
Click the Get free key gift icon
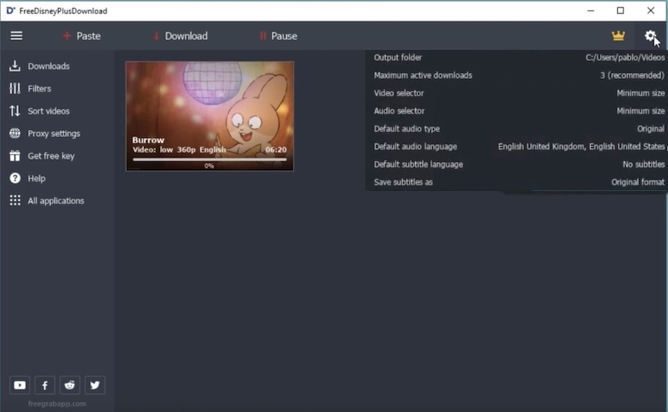pos(15,156)
